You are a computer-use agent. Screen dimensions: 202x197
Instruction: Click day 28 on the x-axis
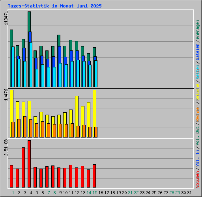coord(172,193)
